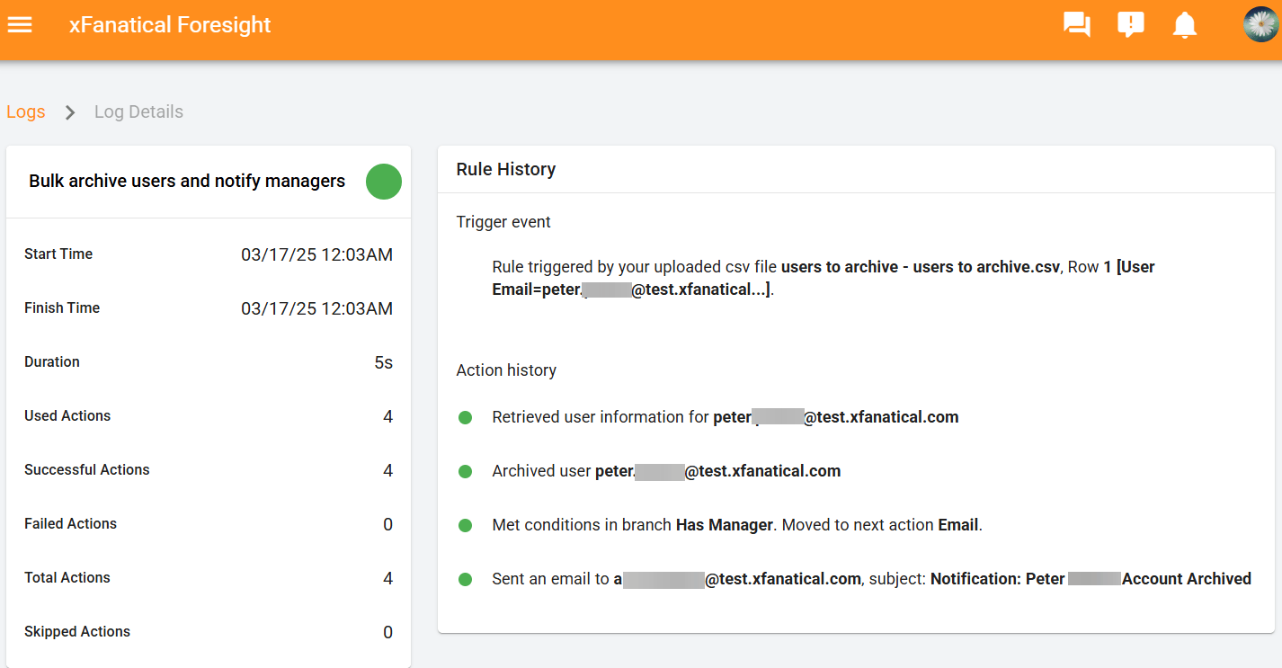This screenshot has width=1282, height=668.
Task: Click the Trigger event heading
Action: (x=503, y=222)
